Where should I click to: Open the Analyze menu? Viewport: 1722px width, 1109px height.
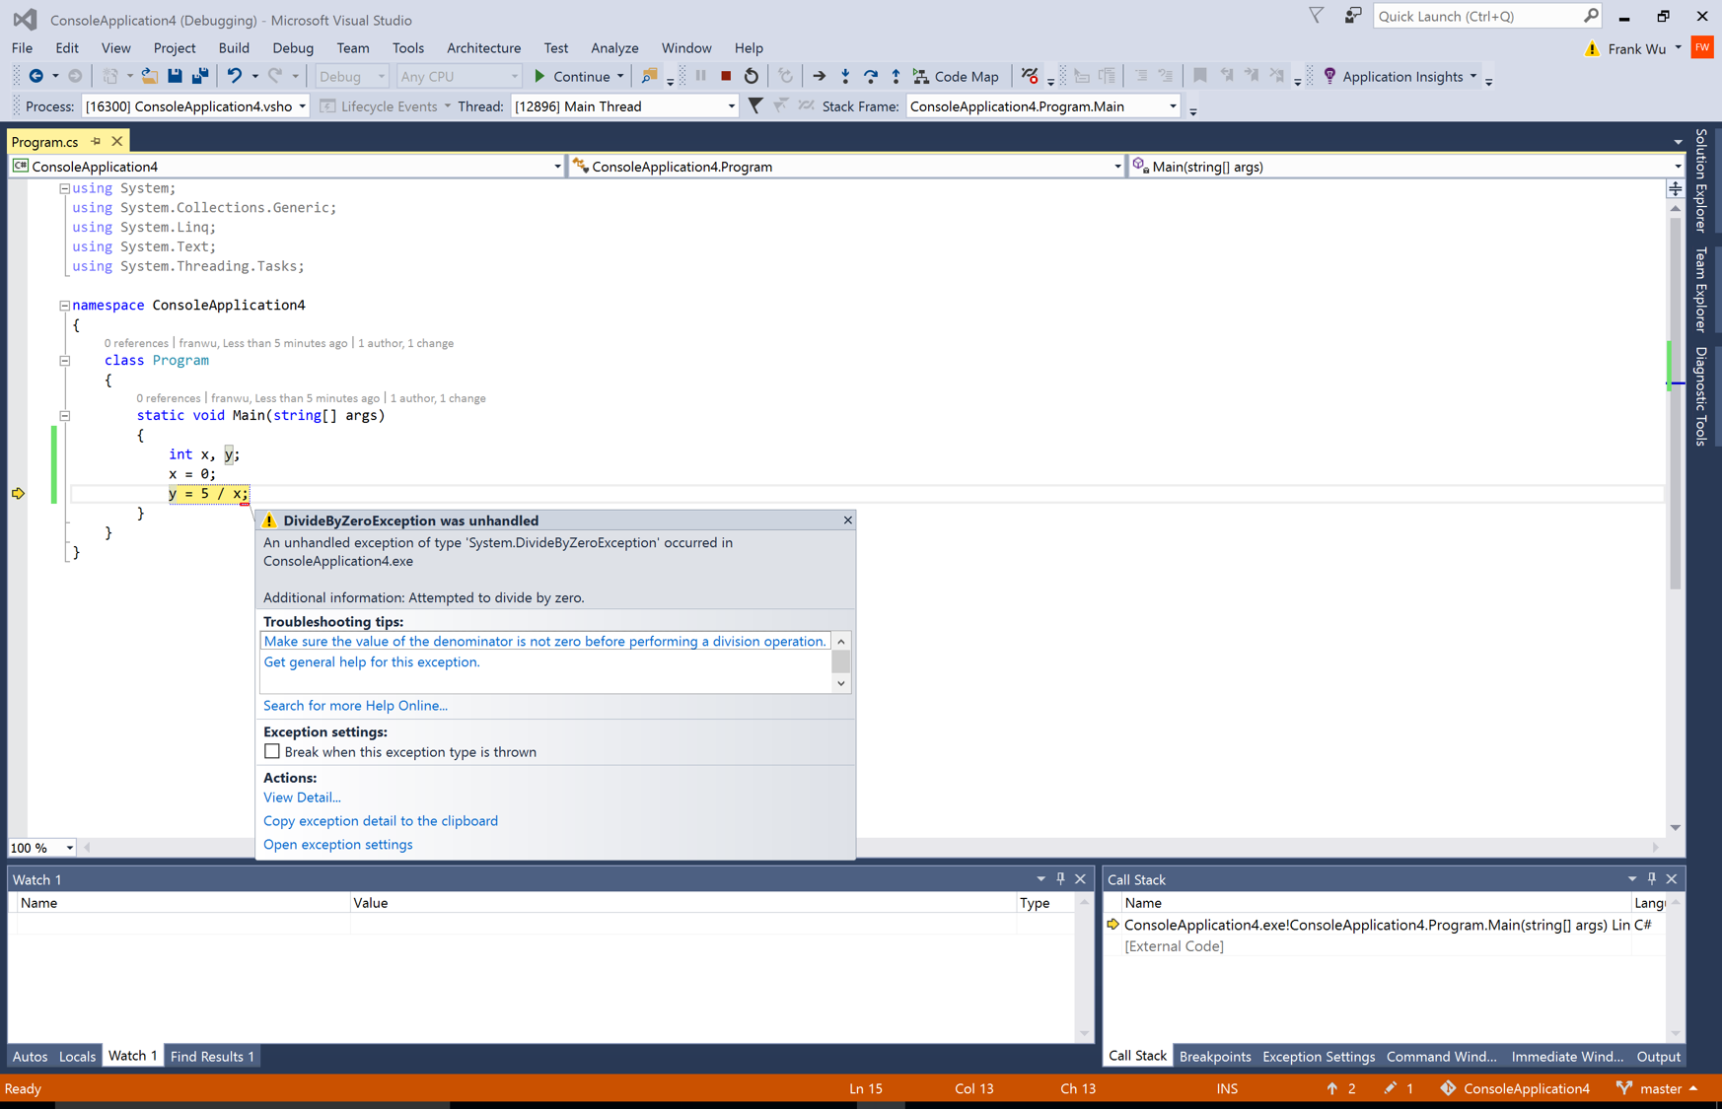(614, 47)
